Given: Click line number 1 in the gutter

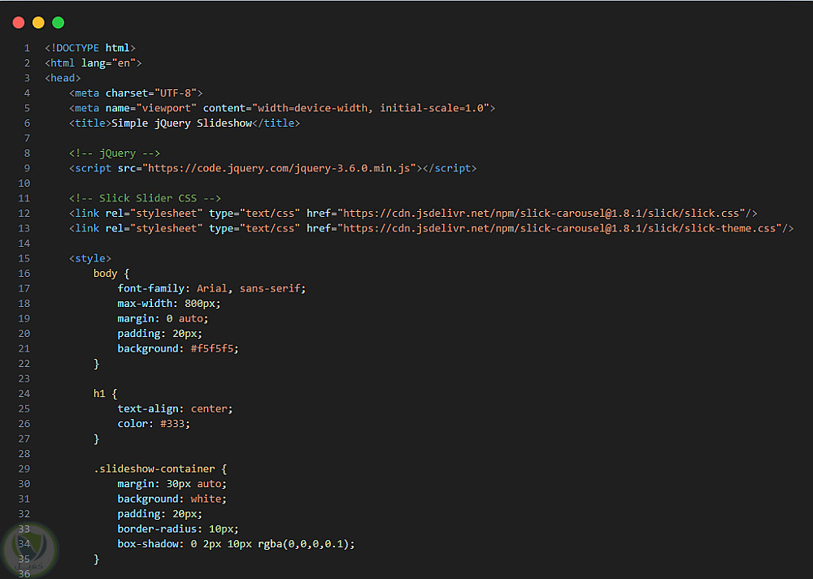Looking at the screenshot, I should pyautogui.click(x=27, y=48).
